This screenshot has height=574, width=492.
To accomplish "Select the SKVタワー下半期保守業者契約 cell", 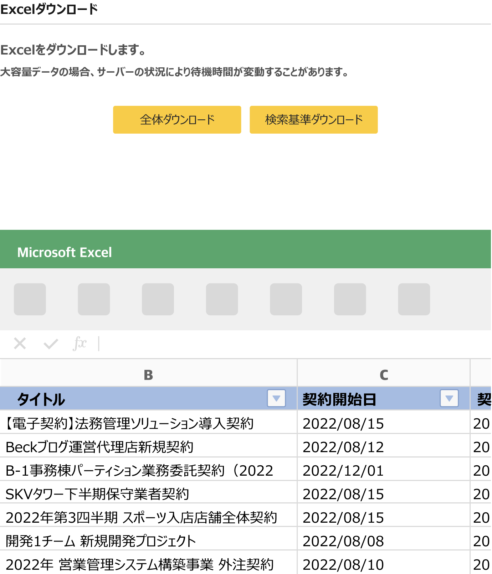I will pos(148,494).
